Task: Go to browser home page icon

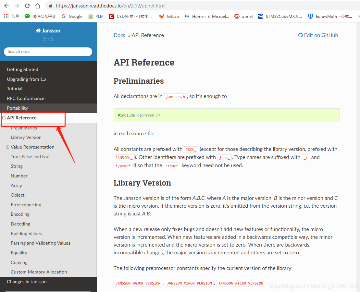Action: [x=38, y=6]
